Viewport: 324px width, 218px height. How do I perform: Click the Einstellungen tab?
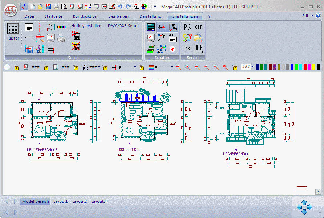[x=185, y=16]
